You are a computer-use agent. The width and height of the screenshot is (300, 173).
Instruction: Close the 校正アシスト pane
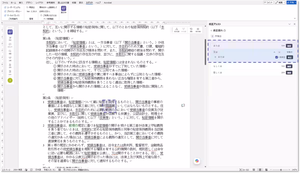tap(294, 24)
